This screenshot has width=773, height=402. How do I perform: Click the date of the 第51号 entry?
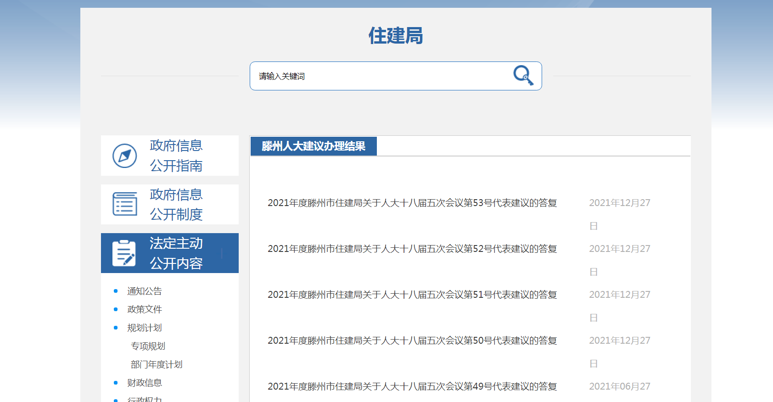pos(620,306)
